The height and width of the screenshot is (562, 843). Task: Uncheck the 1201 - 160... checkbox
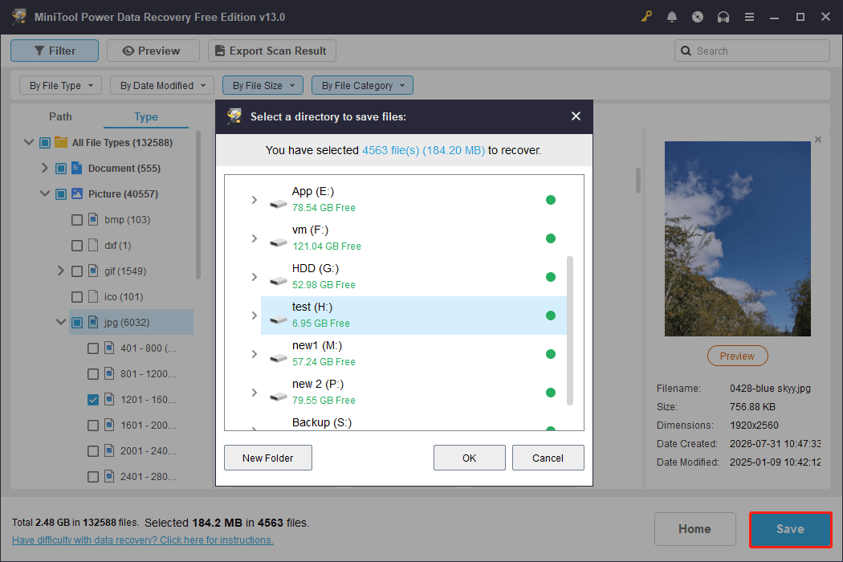pos(93,400)
